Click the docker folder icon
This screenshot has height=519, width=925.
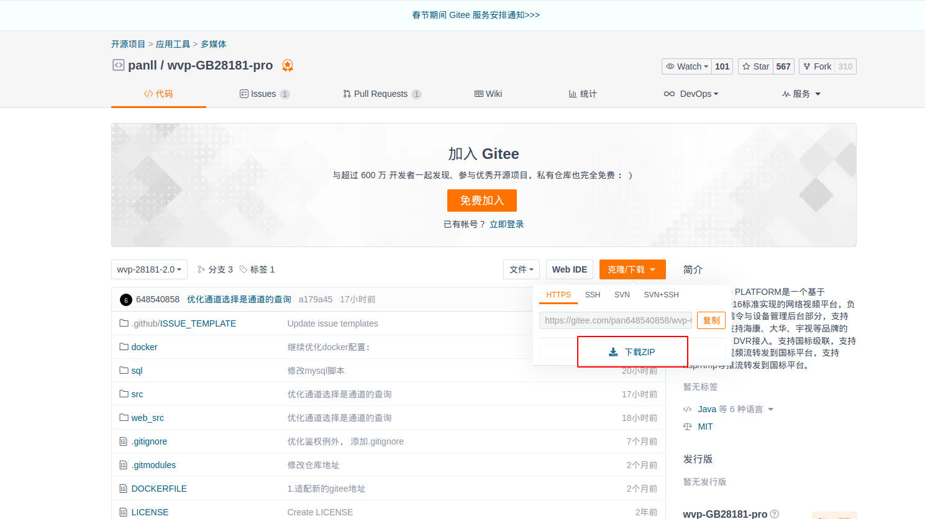pos(124,347)
